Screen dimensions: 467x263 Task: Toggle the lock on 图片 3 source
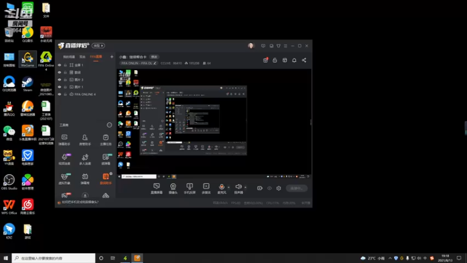(65, 79)
